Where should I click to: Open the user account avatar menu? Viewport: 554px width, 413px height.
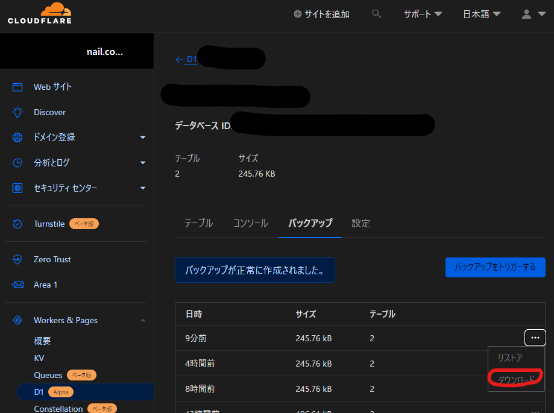[526, 14]
